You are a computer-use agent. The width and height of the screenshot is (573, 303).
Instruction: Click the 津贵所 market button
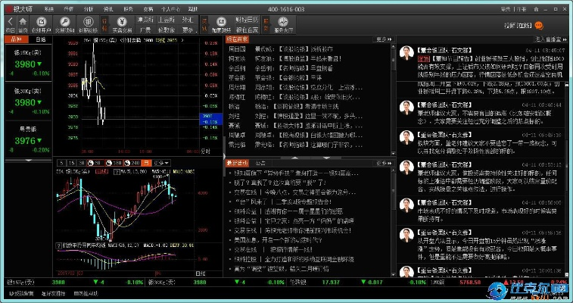pos(145,20)
